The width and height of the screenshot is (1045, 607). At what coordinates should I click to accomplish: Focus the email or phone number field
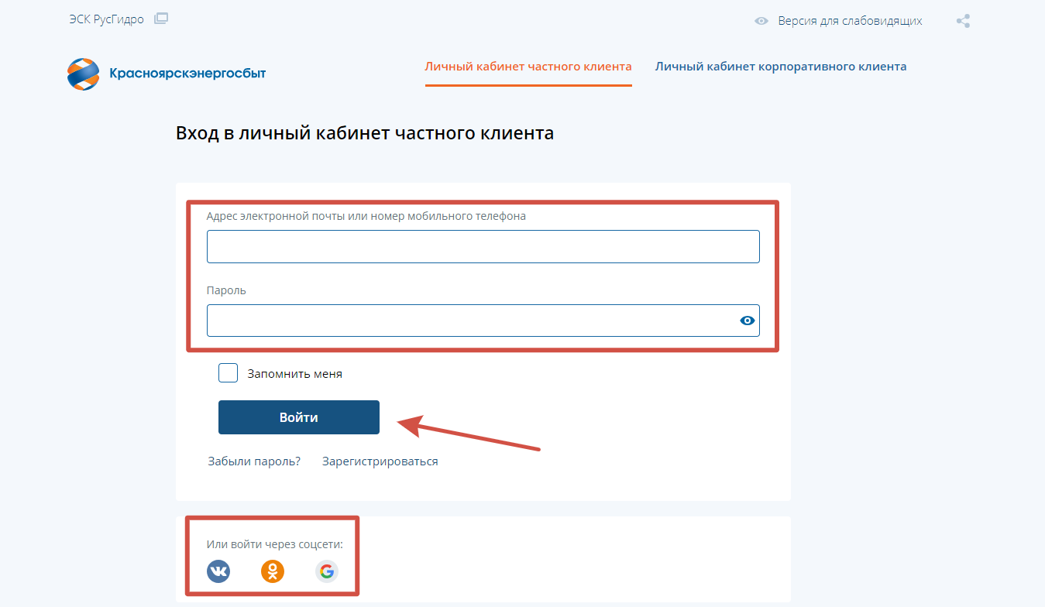483,246
